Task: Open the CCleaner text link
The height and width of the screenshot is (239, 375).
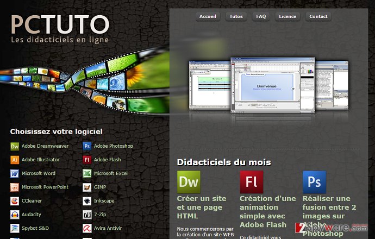Action: 32,201
